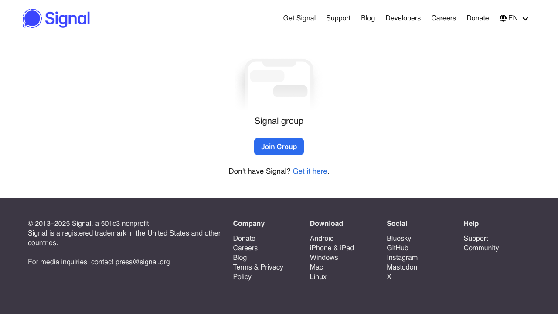Click the globe language icon
This screenshot has width=558, height=314.
[x=503, y=18]
